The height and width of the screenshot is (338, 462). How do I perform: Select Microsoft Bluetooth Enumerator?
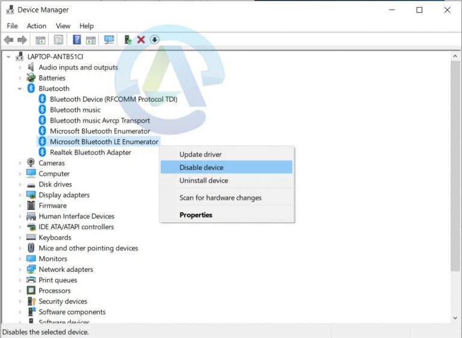click(x=100, y=131)
